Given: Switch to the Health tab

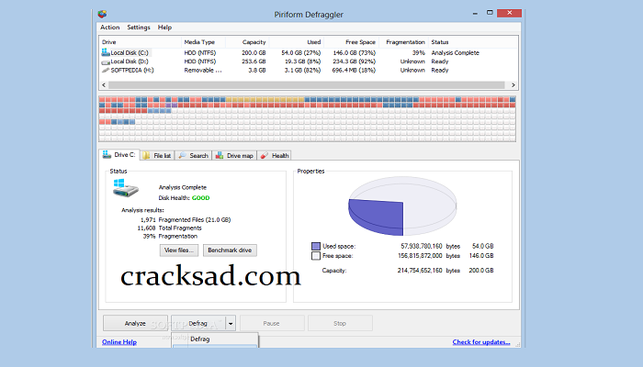Looking at the screenshot, I should point(275,156).
